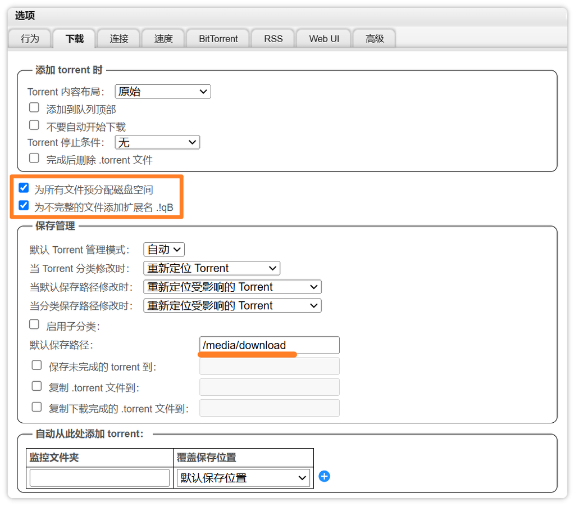Image resolution: width=575 pixels, height=506 pixels.
Task: Switch to the 行为 tab
Action: click(30, 38)
